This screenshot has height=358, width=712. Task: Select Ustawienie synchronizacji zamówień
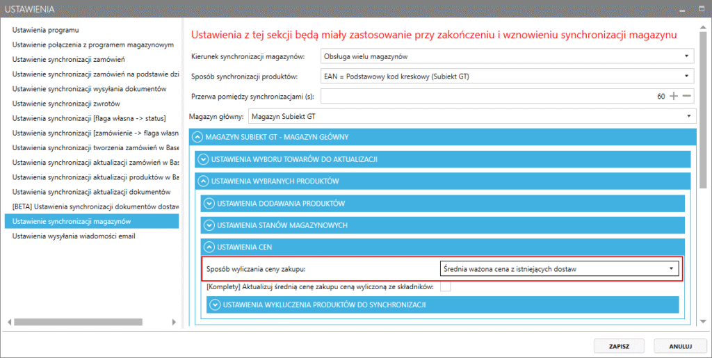(69, 60)
